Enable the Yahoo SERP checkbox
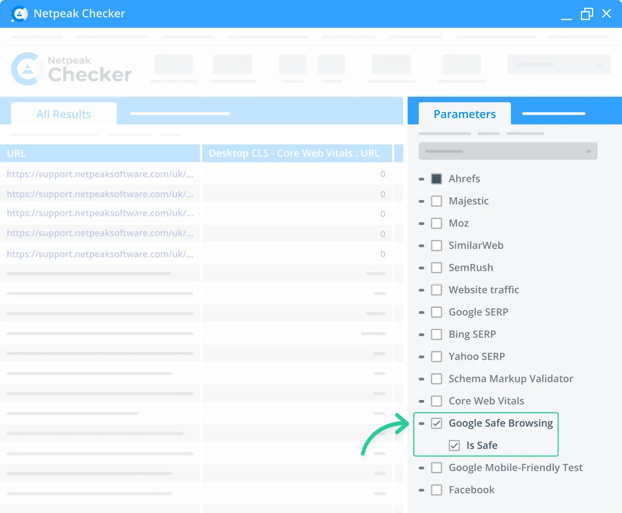The width and height of the screenshot is (622, 513). point(436,357)
